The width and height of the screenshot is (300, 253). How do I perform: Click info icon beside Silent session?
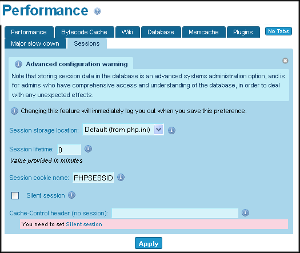point(72,195)
